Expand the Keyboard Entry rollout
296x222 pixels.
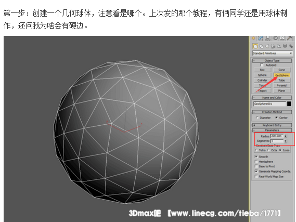click(x=272, y=125)
